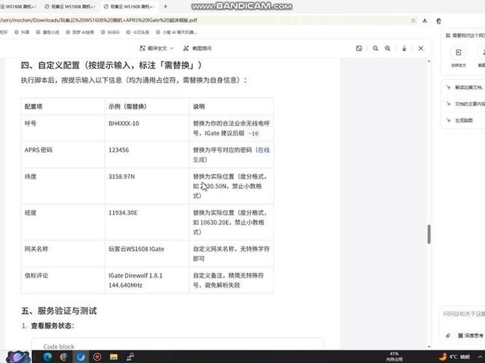Click scrollbar down arrow at bottom
Screen dimensions: 485x363
pyautogui.click(x=429, y=347)
